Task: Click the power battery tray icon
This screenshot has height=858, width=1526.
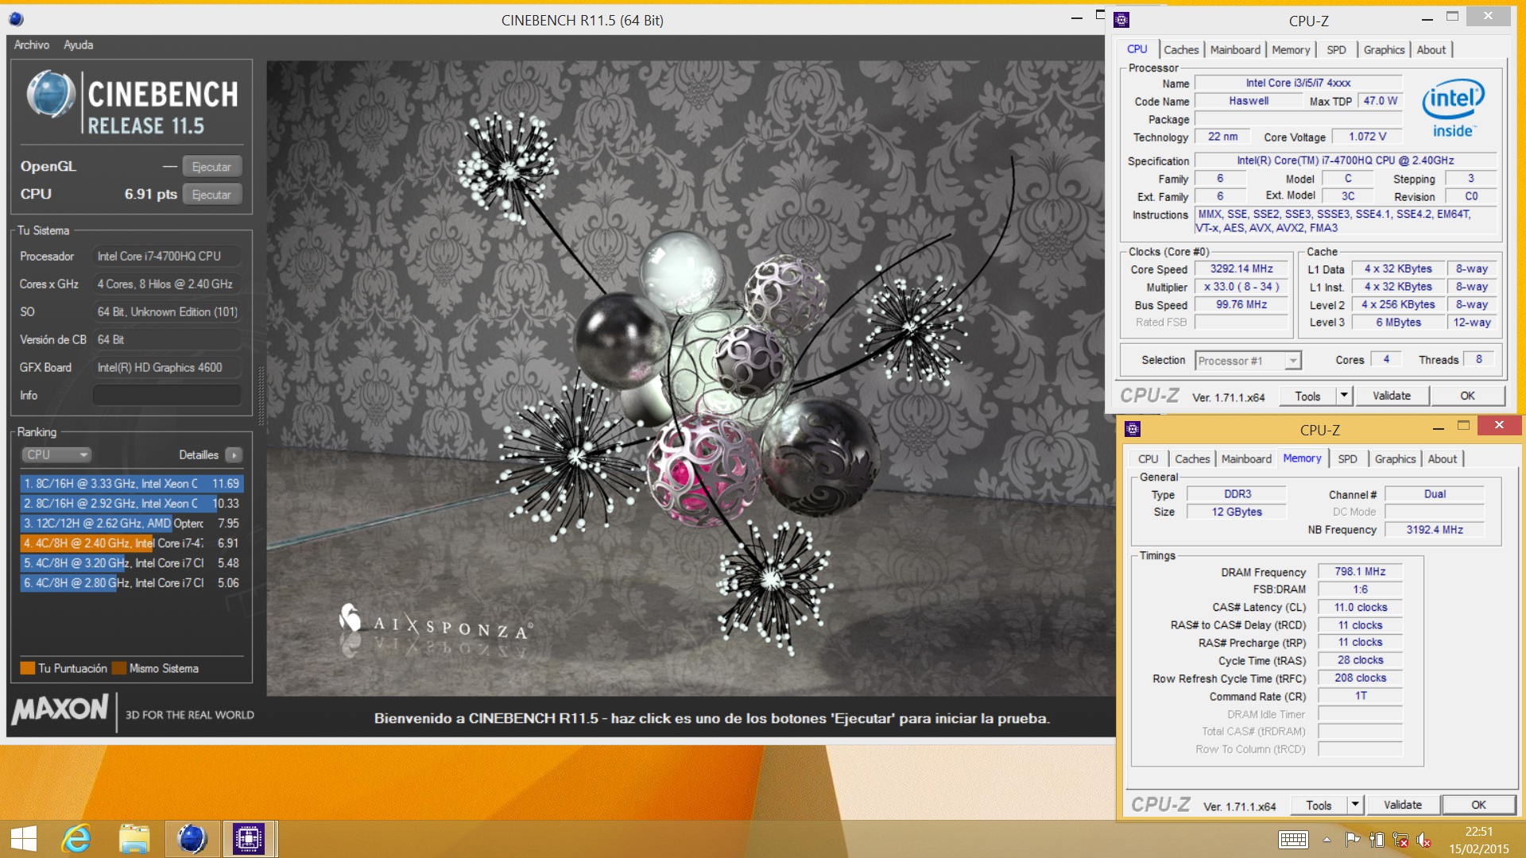Action: (1377, 839)
